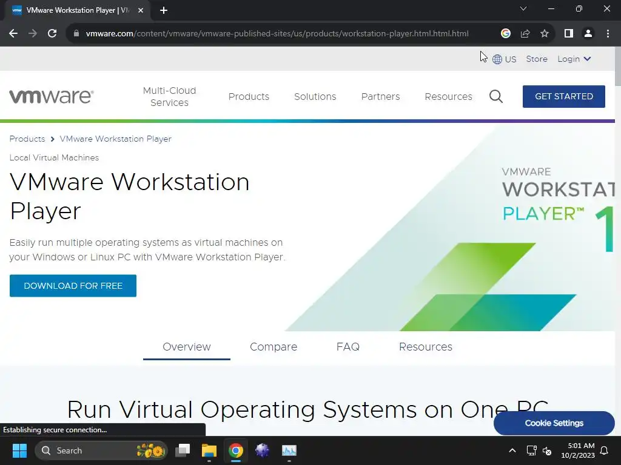Open the graph monitor taskbar app
The height and width of the screenshot is (465, 621).
coord(289,450)
